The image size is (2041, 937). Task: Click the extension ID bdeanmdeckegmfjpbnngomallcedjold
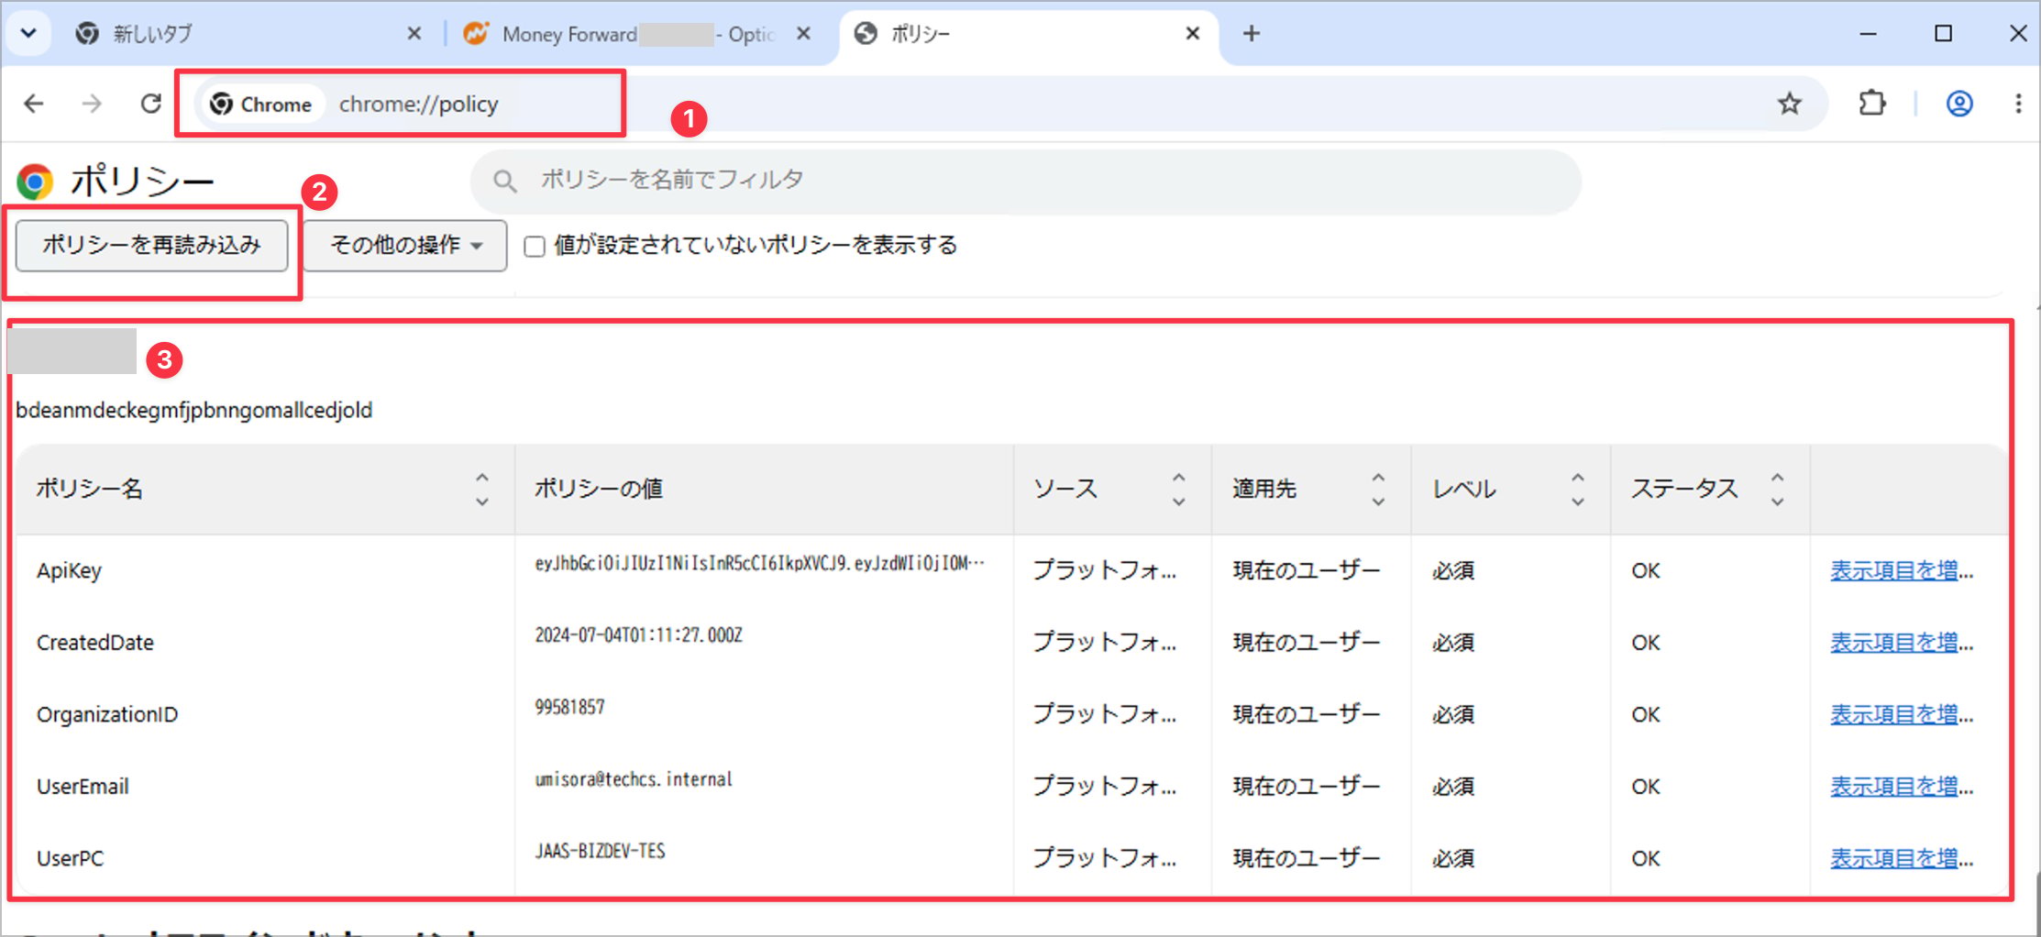click(x=193, y=410)
